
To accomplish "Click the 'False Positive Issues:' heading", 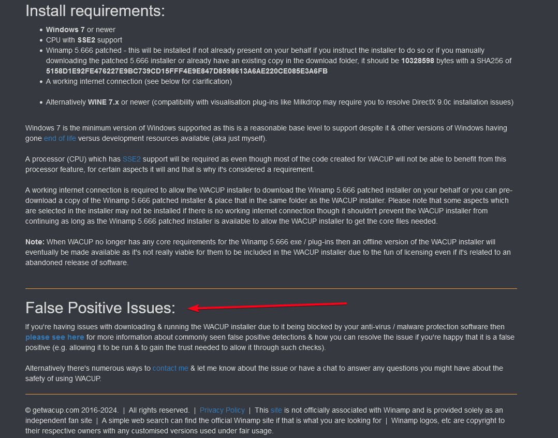I will [100, 308].
